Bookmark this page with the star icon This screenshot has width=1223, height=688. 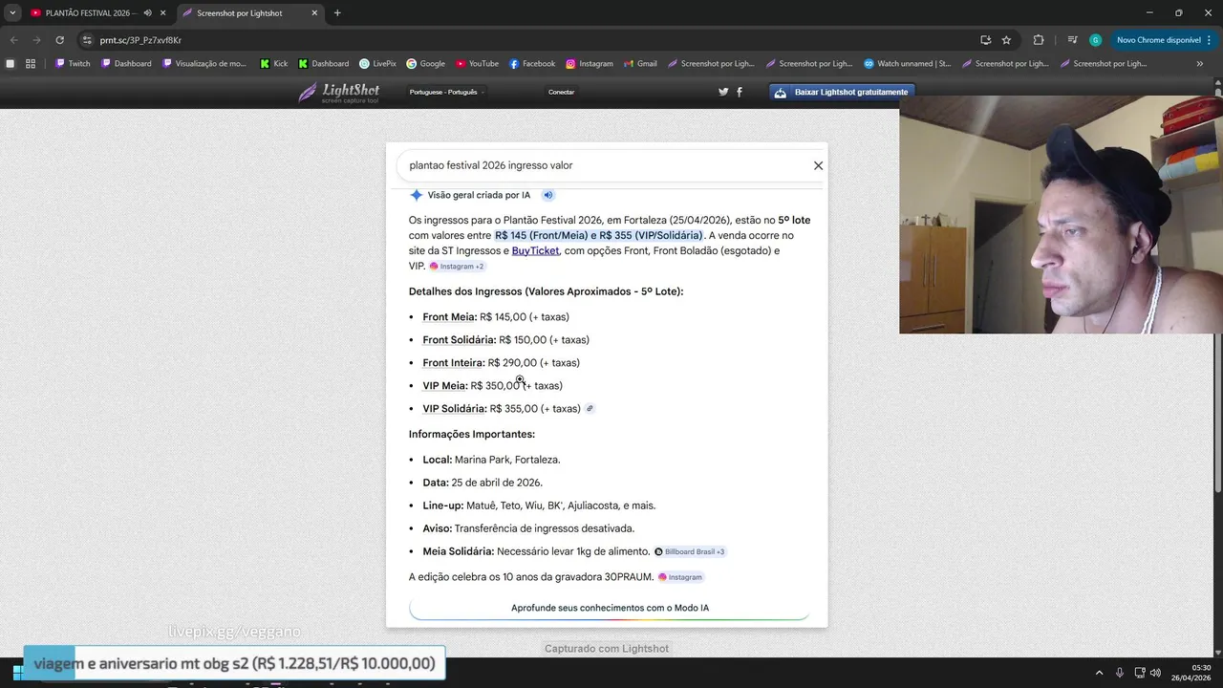(x=1006, y=40)
